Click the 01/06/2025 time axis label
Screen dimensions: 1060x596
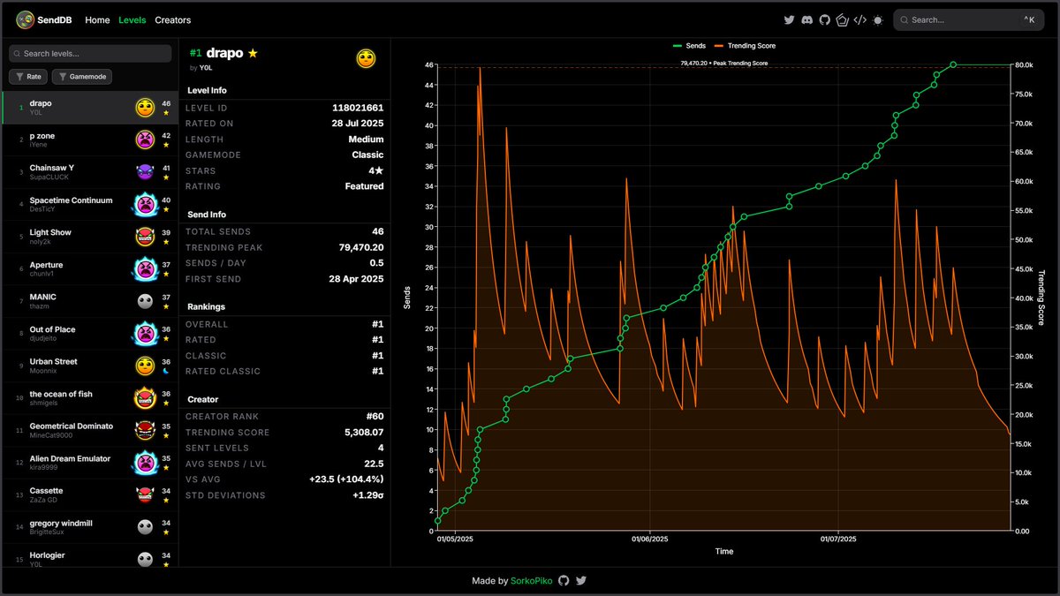[x=649, y=539]
